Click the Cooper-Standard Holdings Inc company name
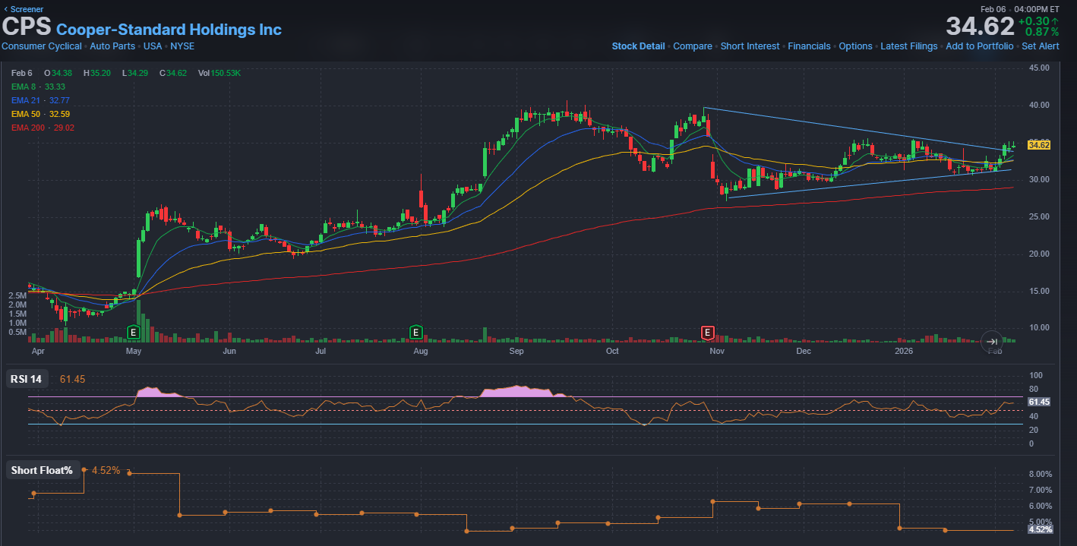Viewport: 1077px width, 546px height. tap(169, 30)
